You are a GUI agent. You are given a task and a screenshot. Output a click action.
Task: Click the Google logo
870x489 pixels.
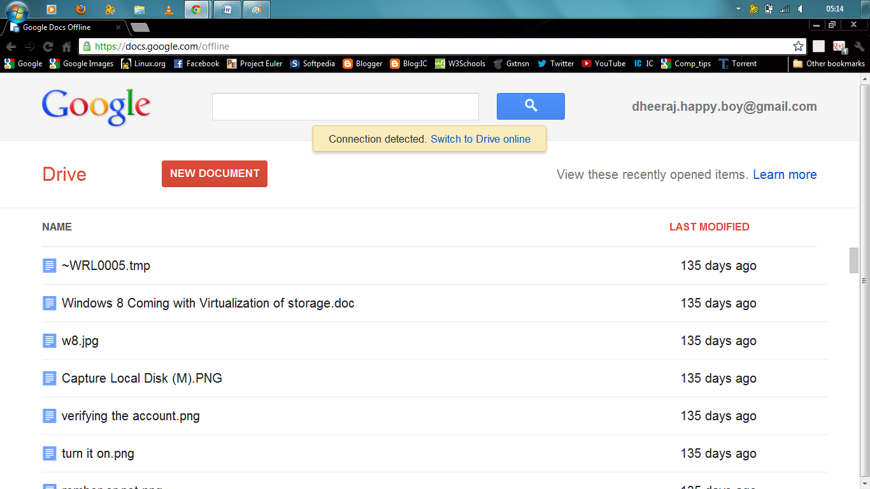tap(96, 108)
